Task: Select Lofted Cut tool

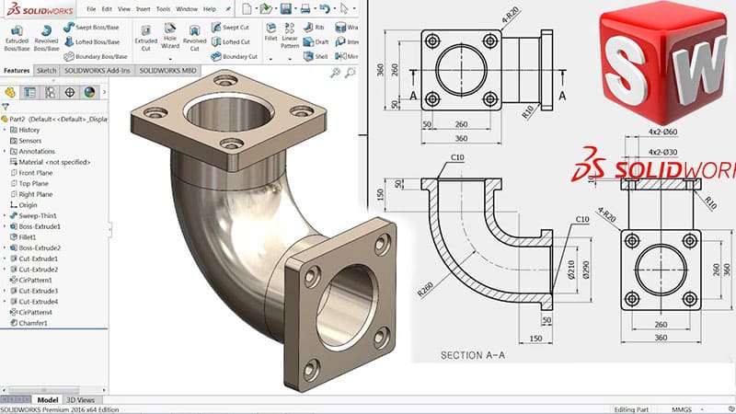Action: click(x=231, y=41)
